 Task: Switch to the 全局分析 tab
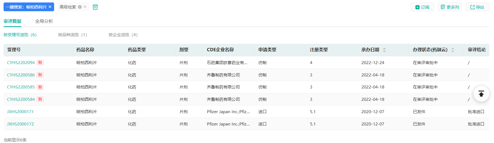44,21
